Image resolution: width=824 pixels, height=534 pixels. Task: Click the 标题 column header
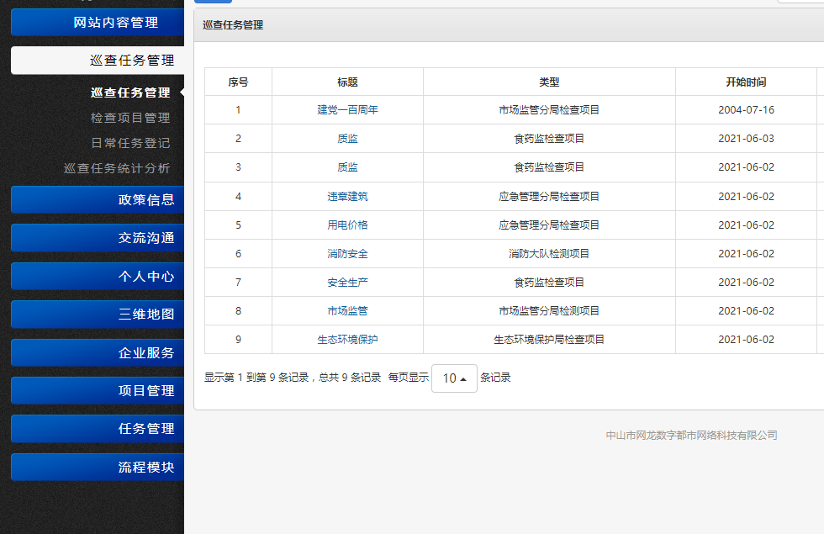pyautogui.click(x=347, y=82)
